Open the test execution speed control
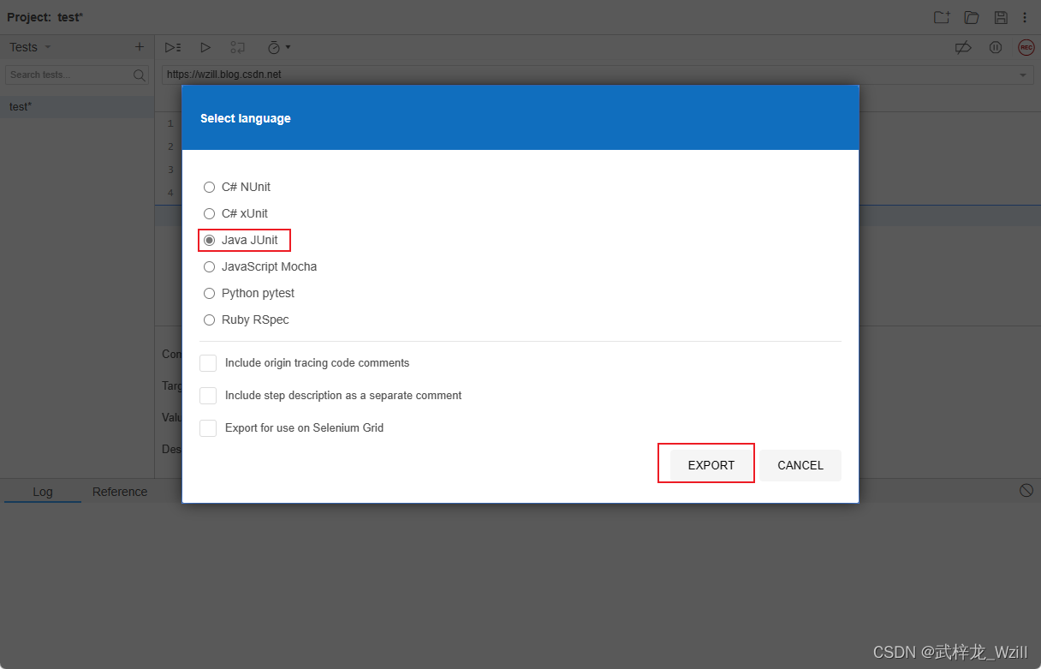Image resolution: width=1041 pixels, height=669 pixels. point(274,47)
